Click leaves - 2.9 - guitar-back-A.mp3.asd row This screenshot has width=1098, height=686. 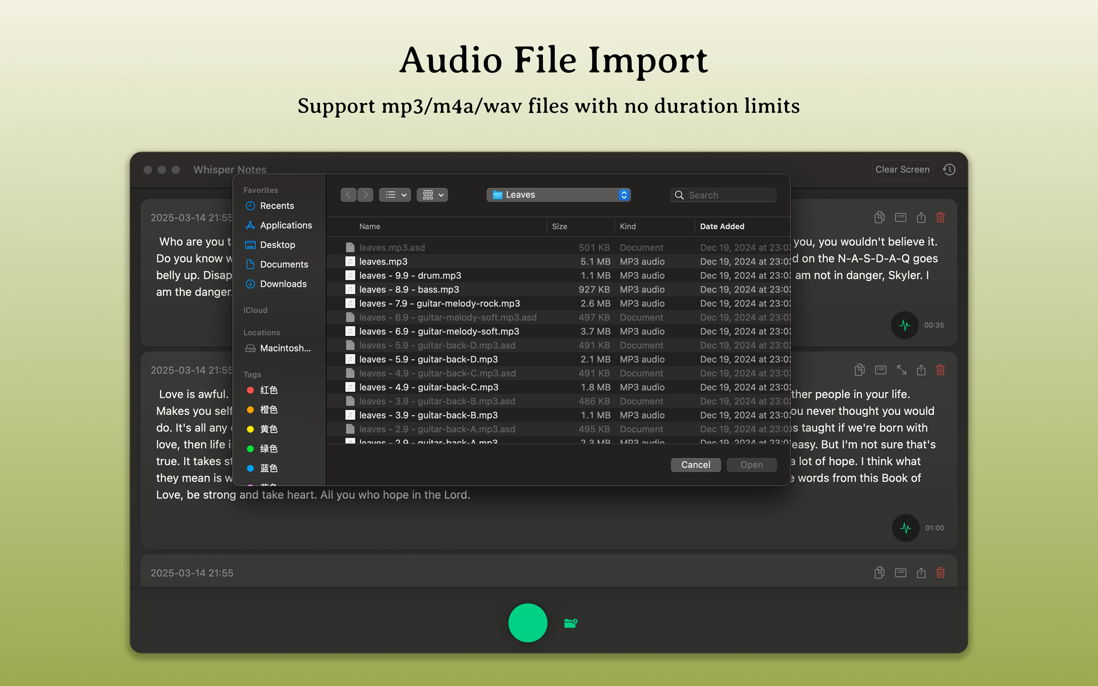559,429
